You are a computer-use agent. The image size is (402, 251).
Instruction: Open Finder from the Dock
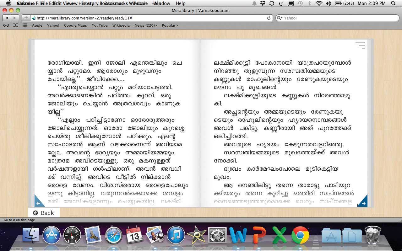[x=30, y=235]
